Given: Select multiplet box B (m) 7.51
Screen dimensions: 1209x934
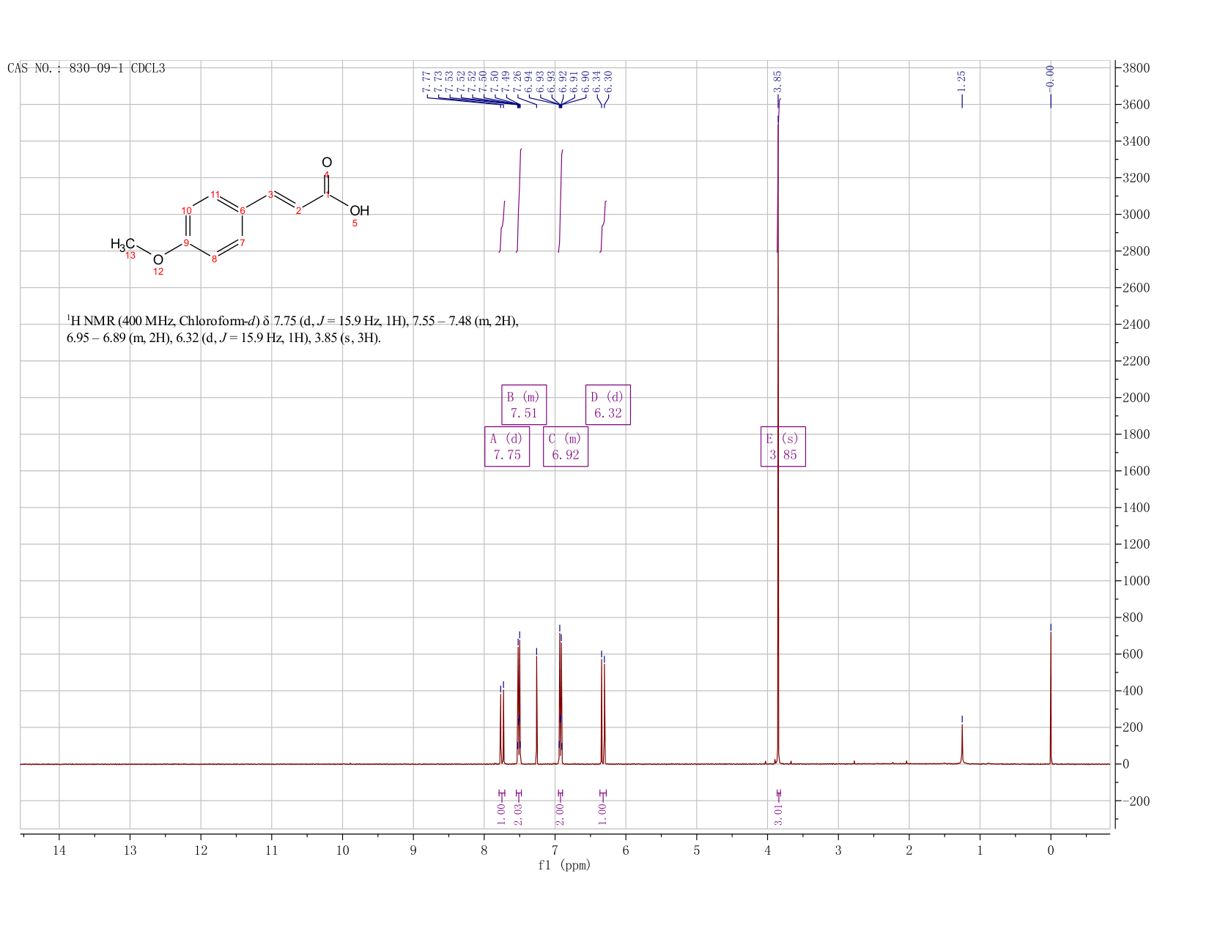Looking at the screenshot, I should tap(524, 404).
